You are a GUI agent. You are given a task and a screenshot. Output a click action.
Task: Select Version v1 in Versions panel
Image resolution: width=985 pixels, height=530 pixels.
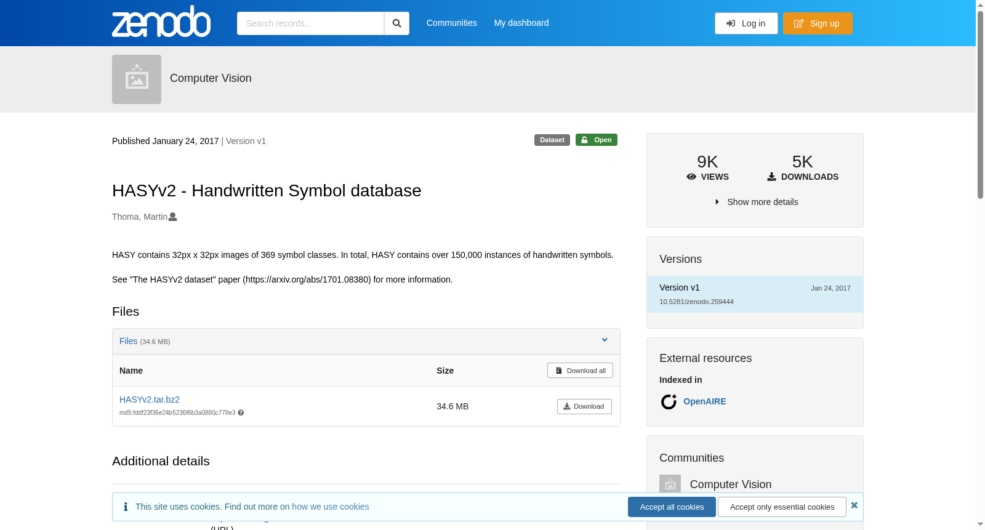(755, 294)
